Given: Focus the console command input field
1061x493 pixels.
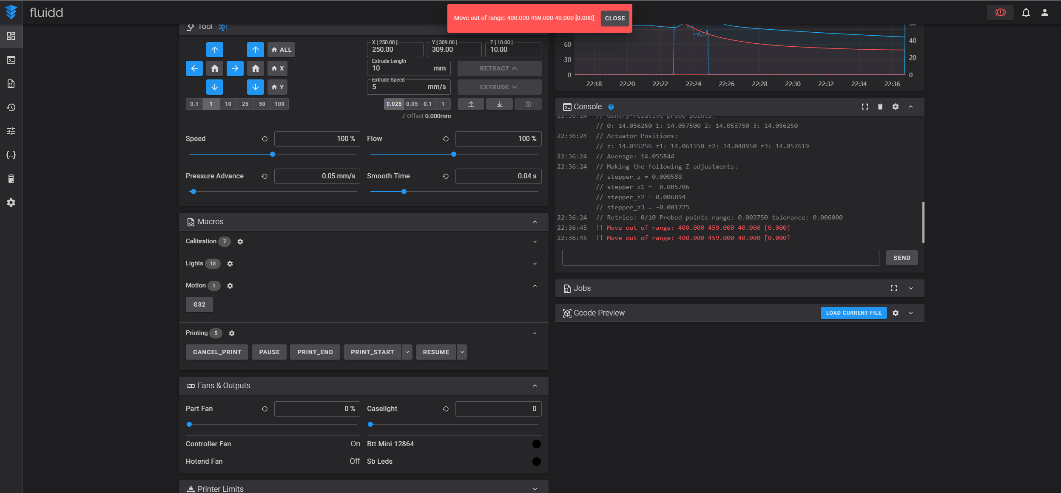Looking at the screenshot, I should 720,258.
